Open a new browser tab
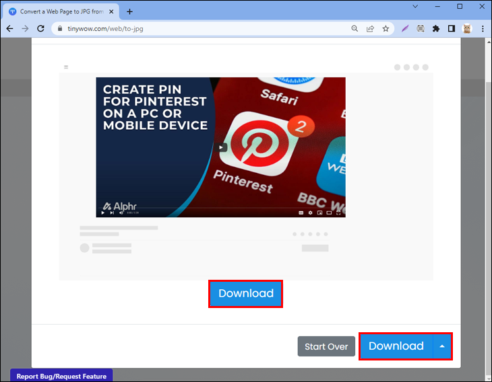This screenshot has height=382, width=492. (x=129, y=11)
